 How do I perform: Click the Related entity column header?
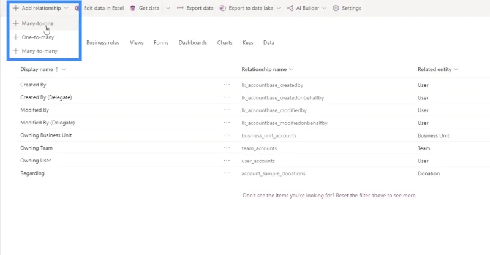pos(434,69)
